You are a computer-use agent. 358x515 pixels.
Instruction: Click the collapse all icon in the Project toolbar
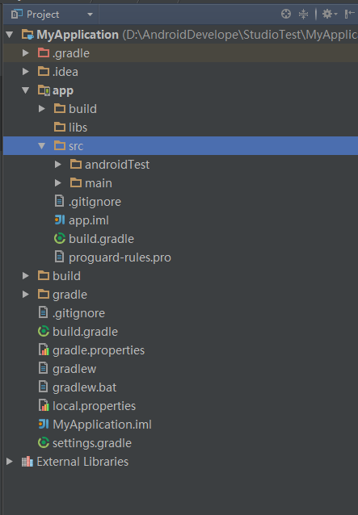click(303, 14)
